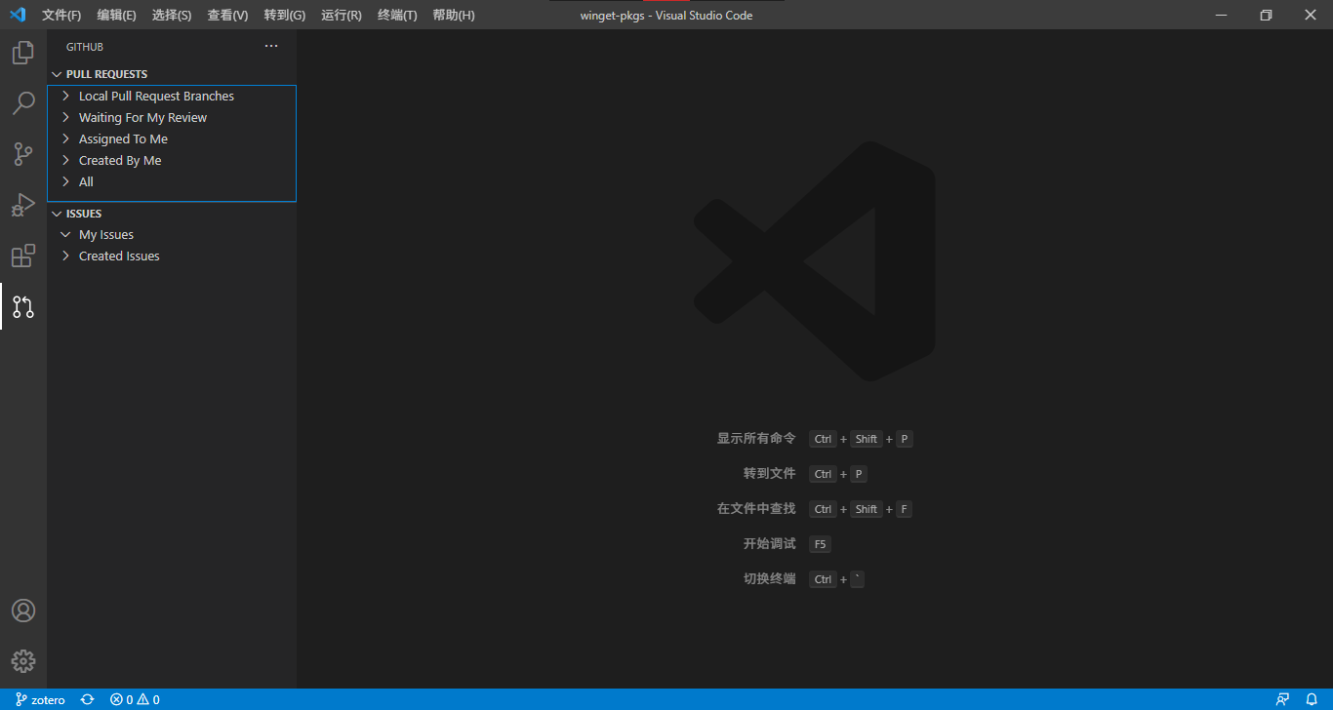Open the Source Control view
The image size is (1333, 710).
(x=22, y=154)
